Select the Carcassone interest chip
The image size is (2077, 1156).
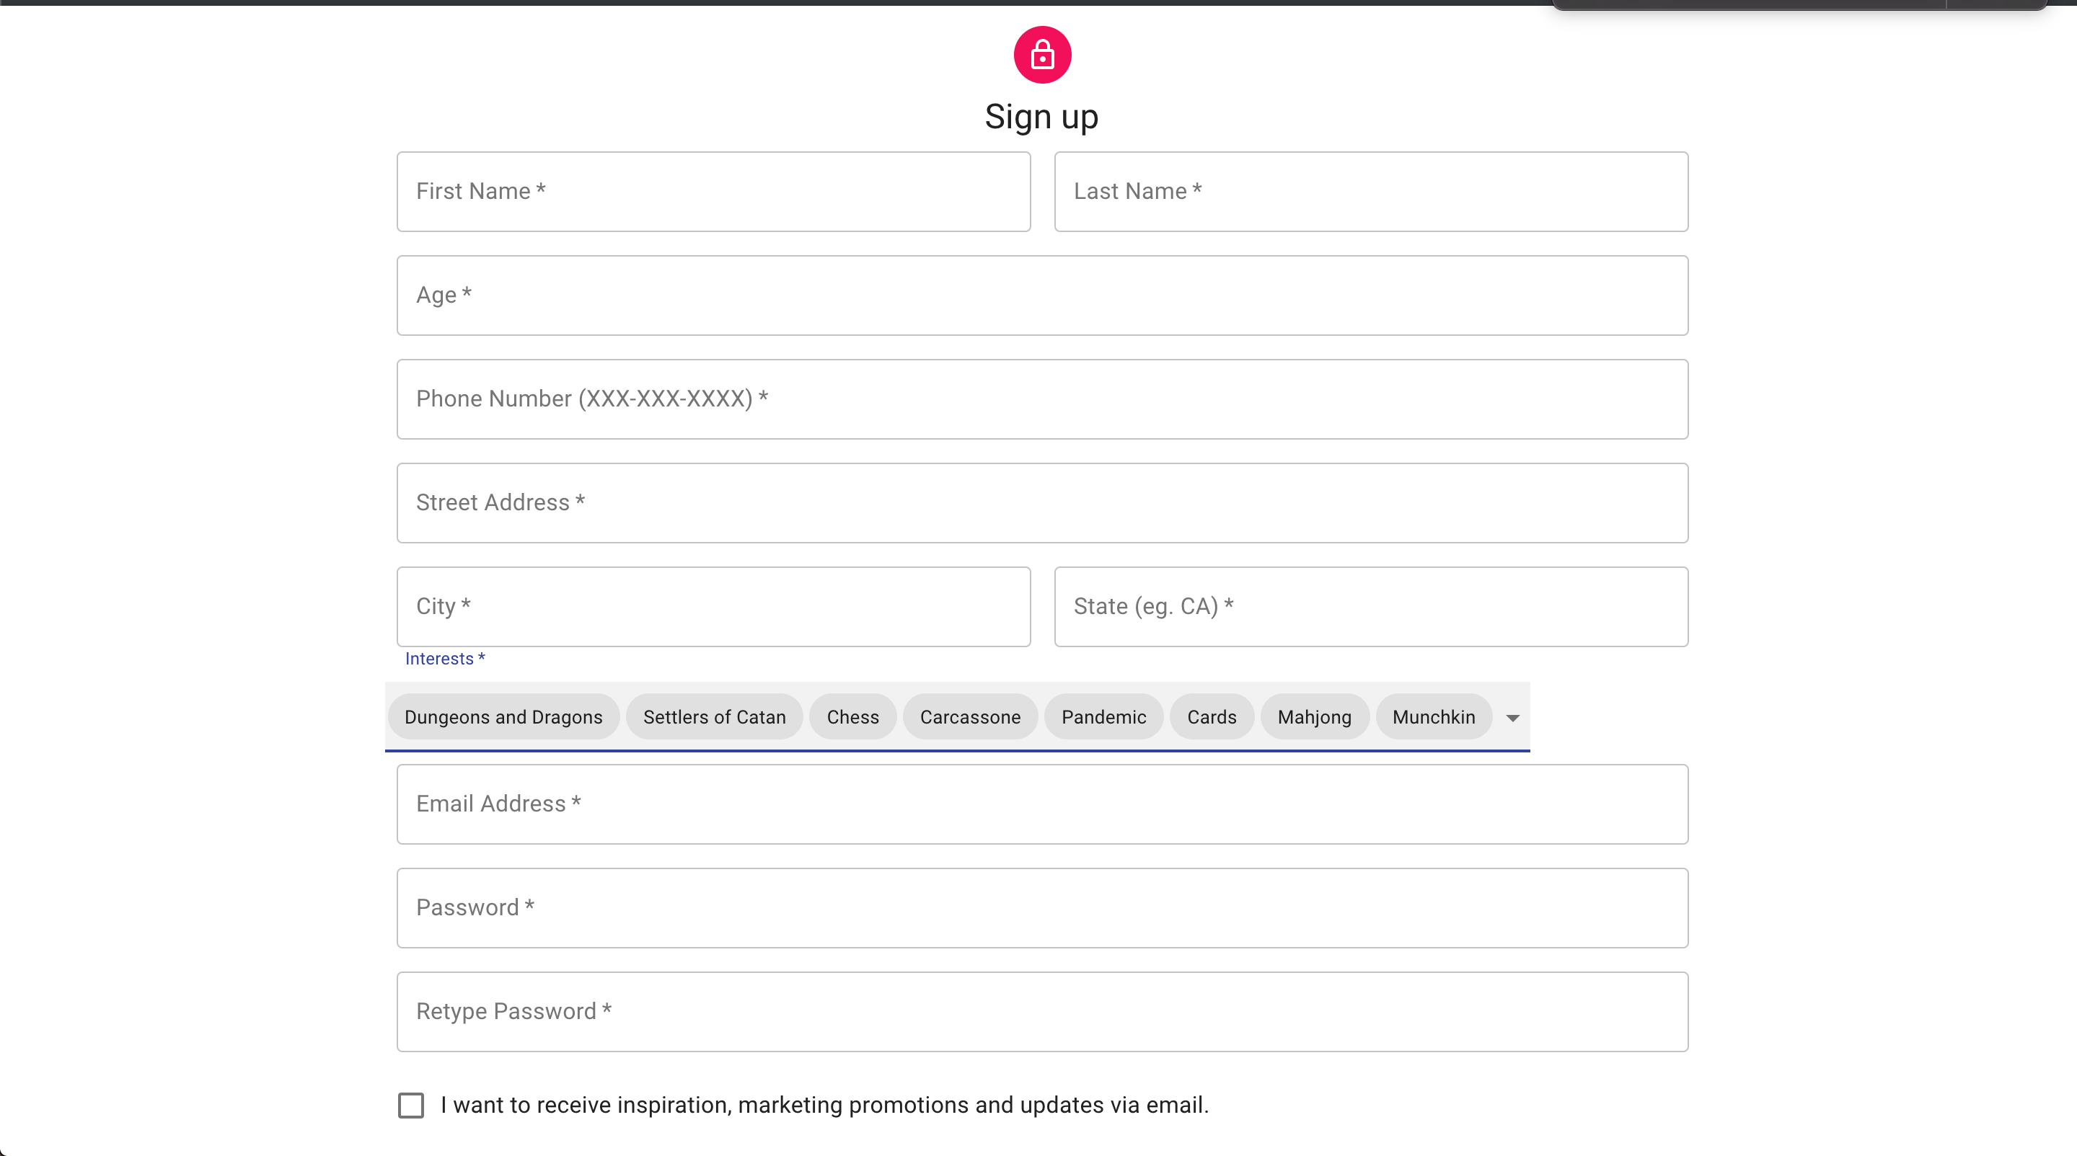point(970,717)
